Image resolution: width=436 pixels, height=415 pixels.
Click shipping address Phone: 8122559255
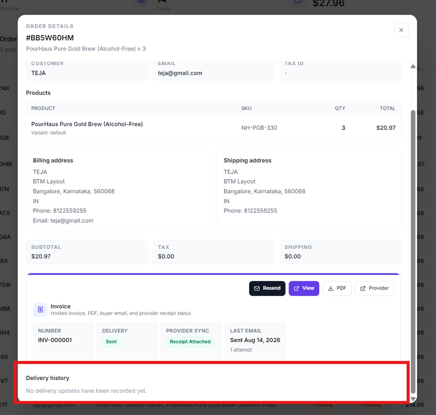pyautogui.click(x=250, y=211)
